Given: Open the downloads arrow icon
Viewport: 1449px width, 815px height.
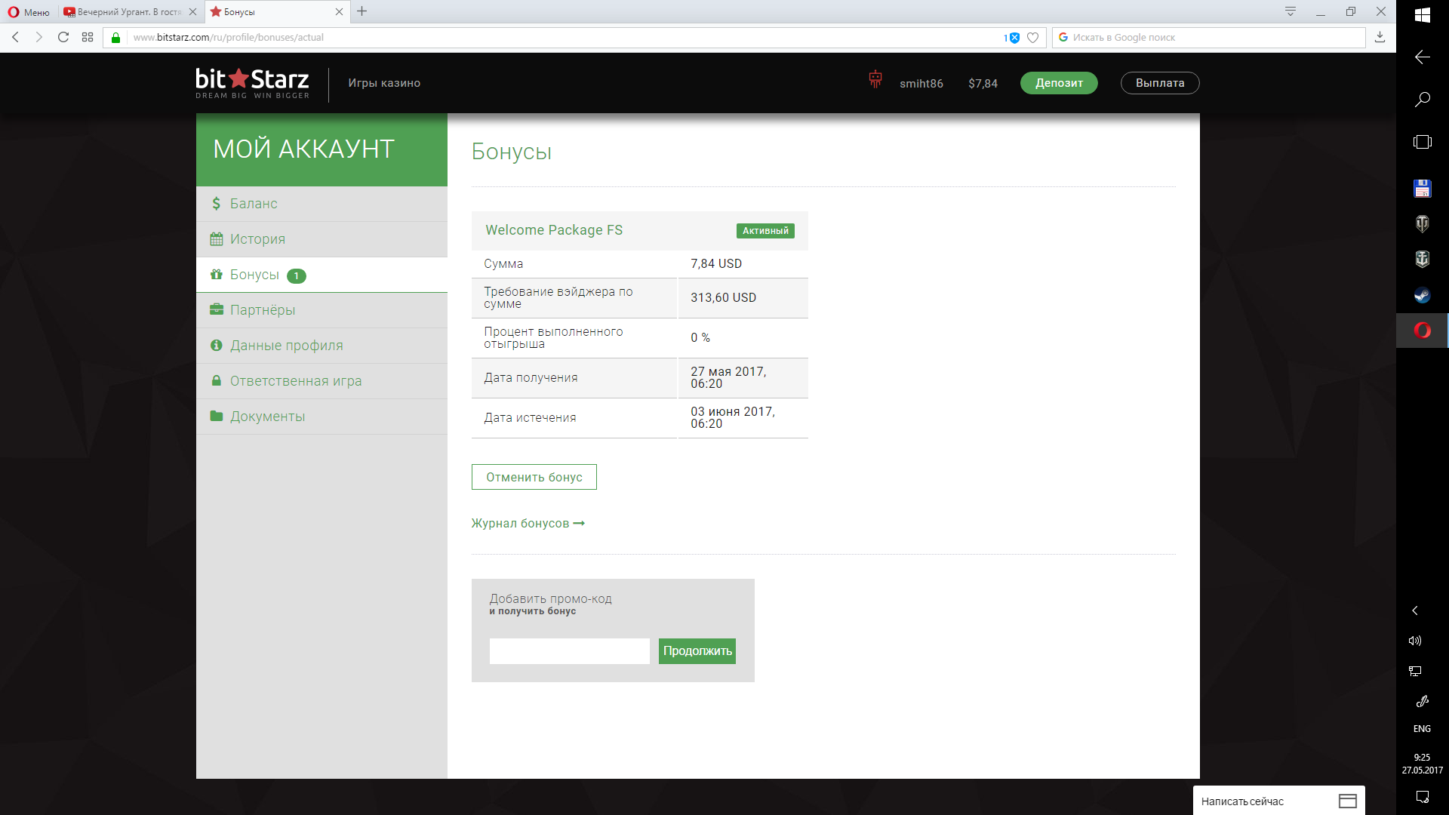Looking at the screenshot, I should coord(1380,37).
